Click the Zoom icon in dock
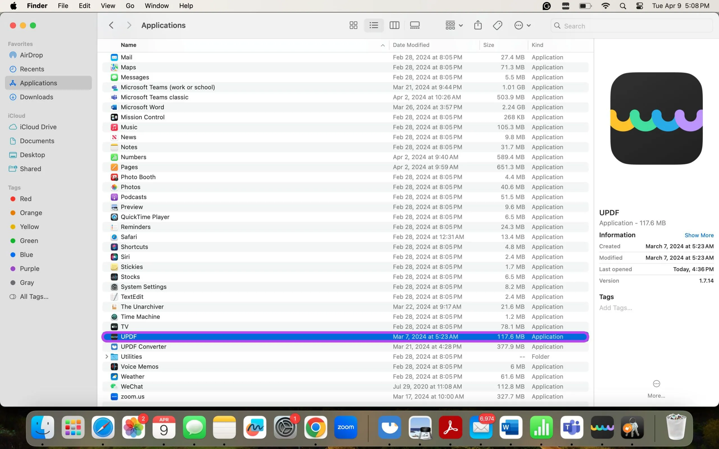 (x=346, y=427)
